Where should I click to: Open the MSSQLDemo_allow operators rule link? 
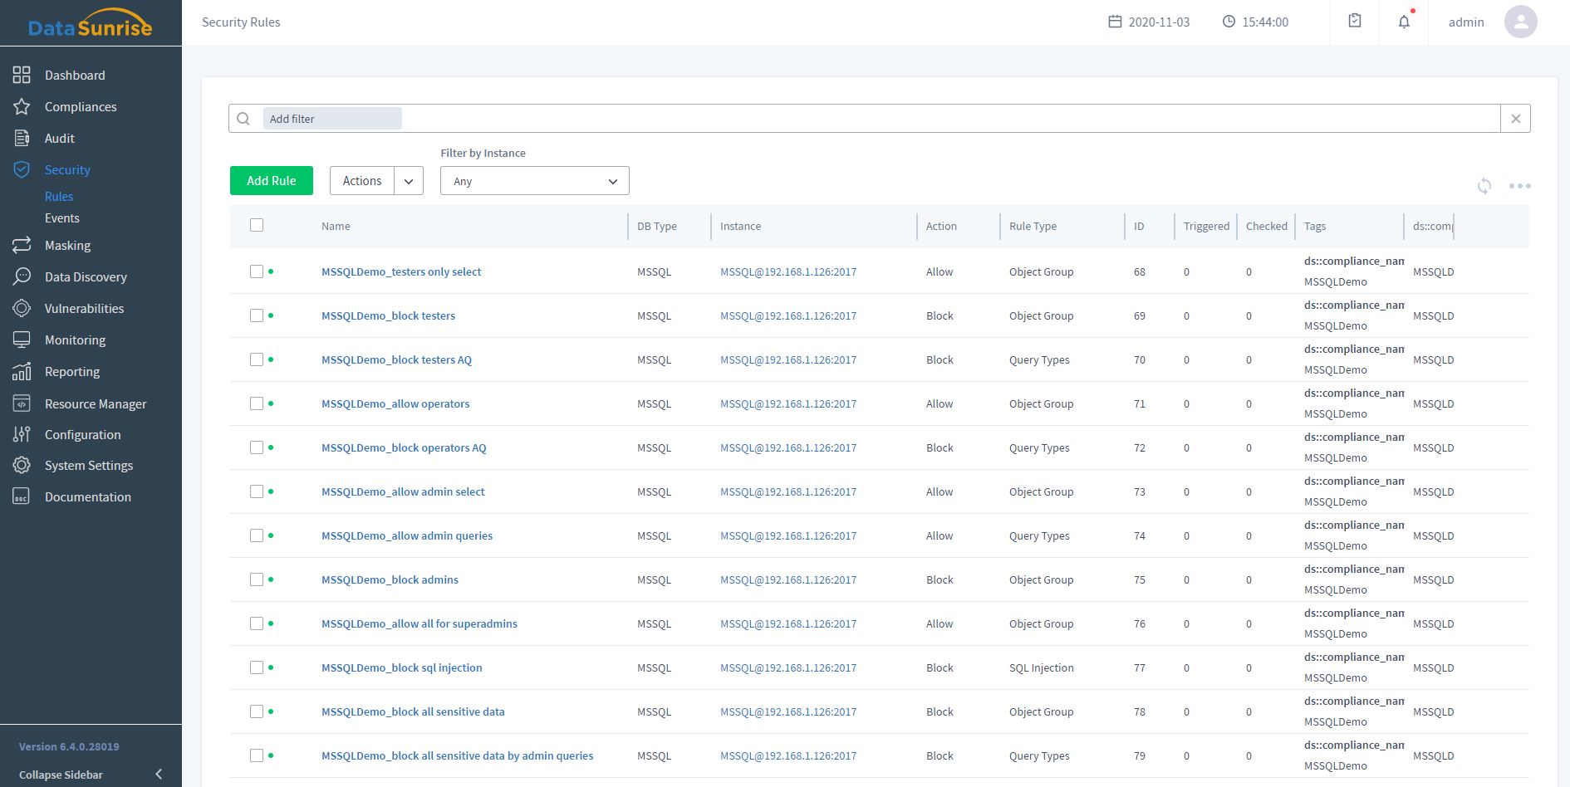[x=395, y=403]
